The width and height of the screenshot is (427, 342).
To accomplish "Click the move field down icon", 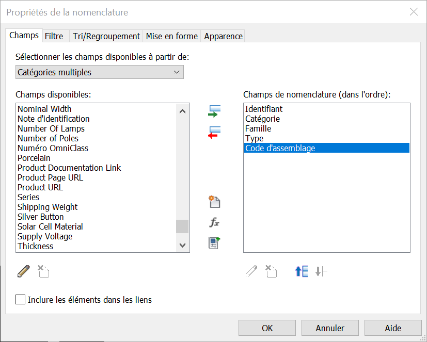I will tap(321, 271).
